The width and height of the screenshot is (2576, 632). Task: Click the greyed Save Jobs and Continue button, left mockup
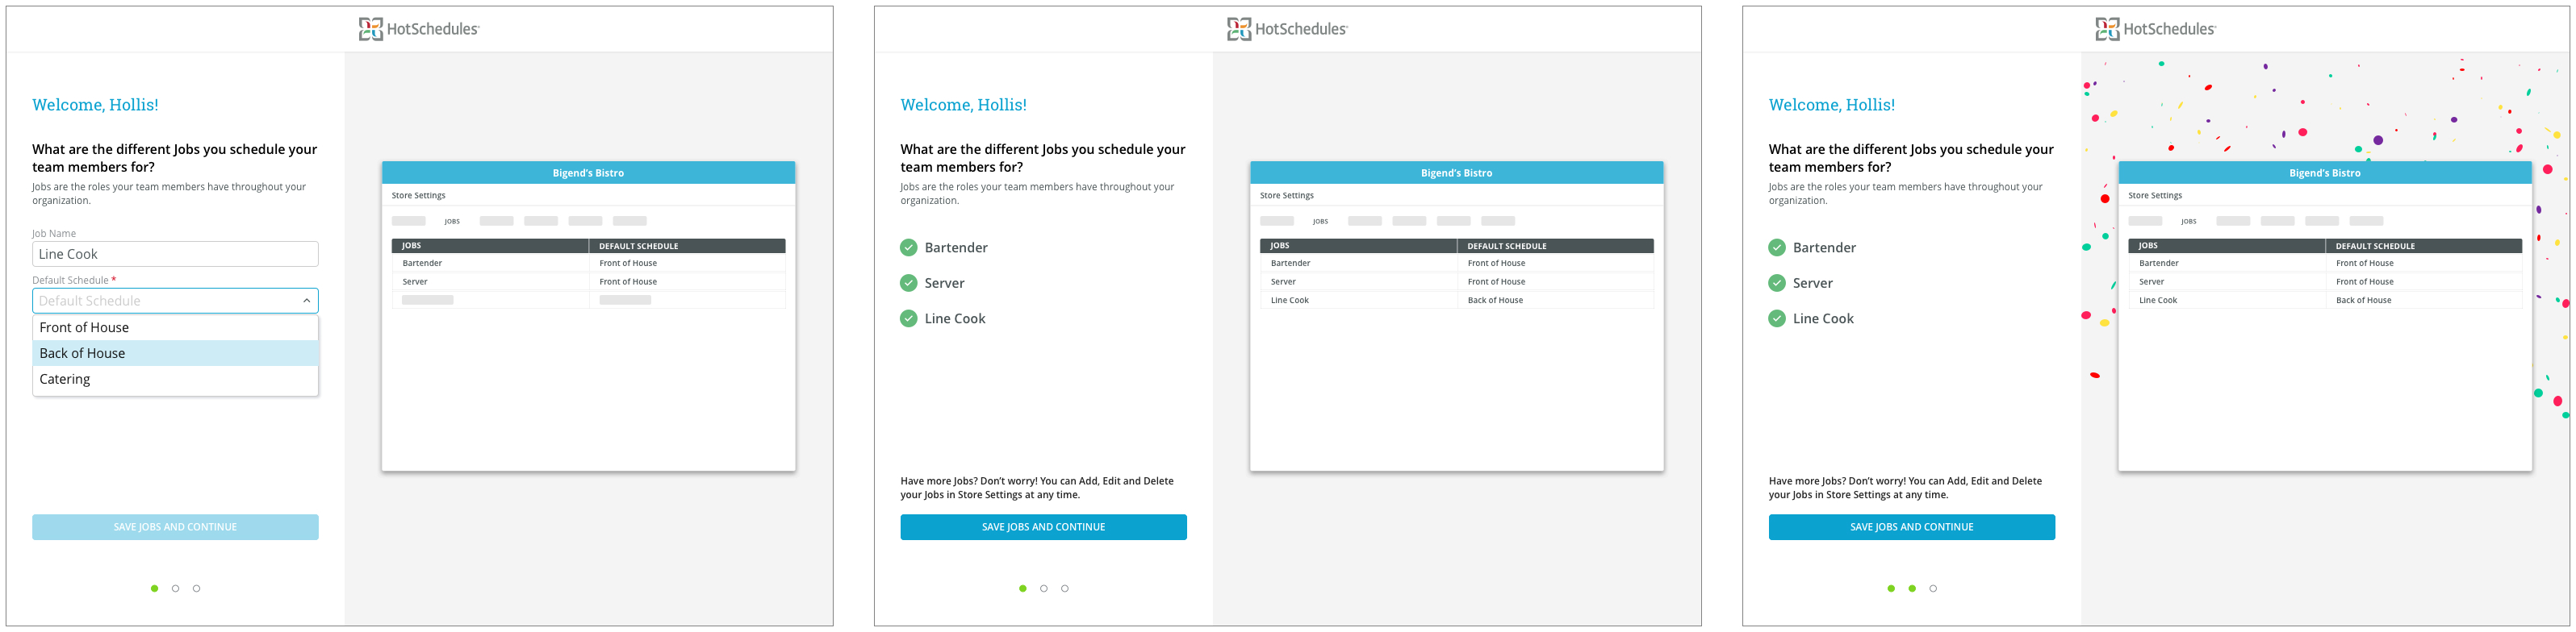click(x=175, y=527)
